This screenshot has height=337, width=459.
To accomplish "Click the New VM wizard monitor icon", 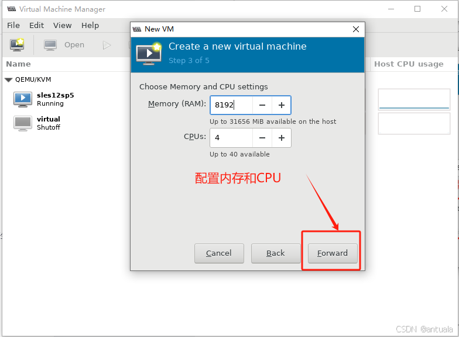I will click(149, 54).
